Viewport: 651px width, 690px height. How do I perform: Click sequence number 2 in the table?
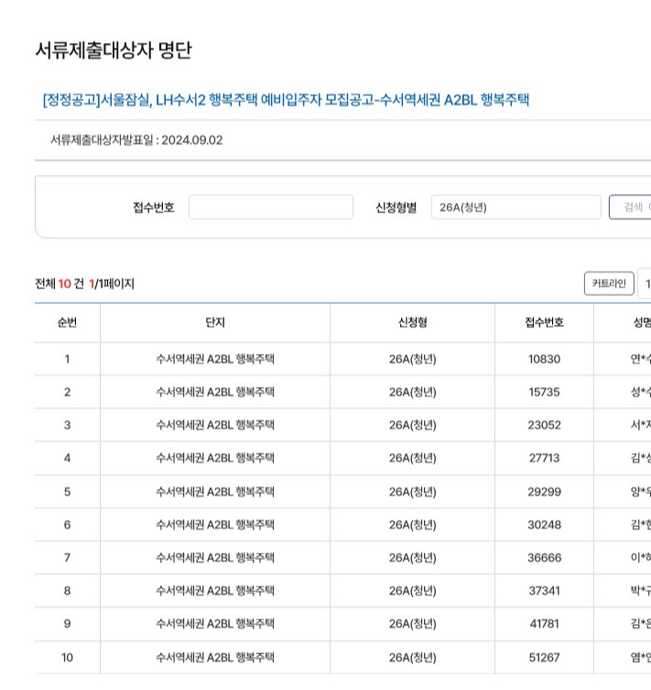[x=68, y=392]
